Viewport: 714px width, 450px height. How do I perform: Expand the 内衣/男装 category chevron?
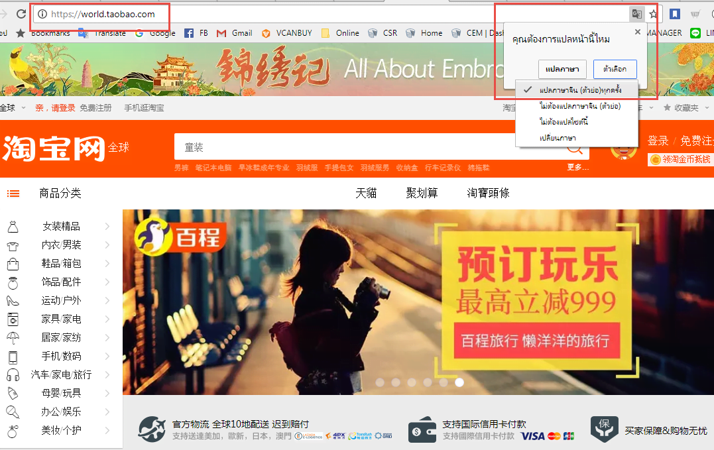[x=107, y=245]
